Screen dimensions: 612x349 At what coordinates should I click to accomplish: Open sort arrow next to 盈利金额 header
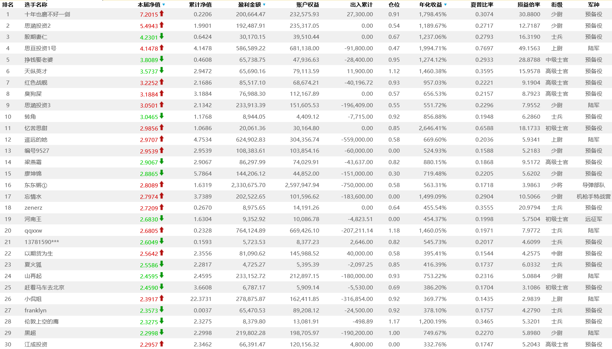pos(264,5)
